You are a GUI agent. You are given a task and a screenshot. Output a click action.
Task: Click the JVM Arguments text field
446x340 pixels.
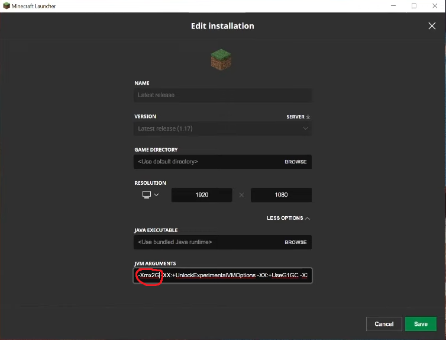click(223, 275)
